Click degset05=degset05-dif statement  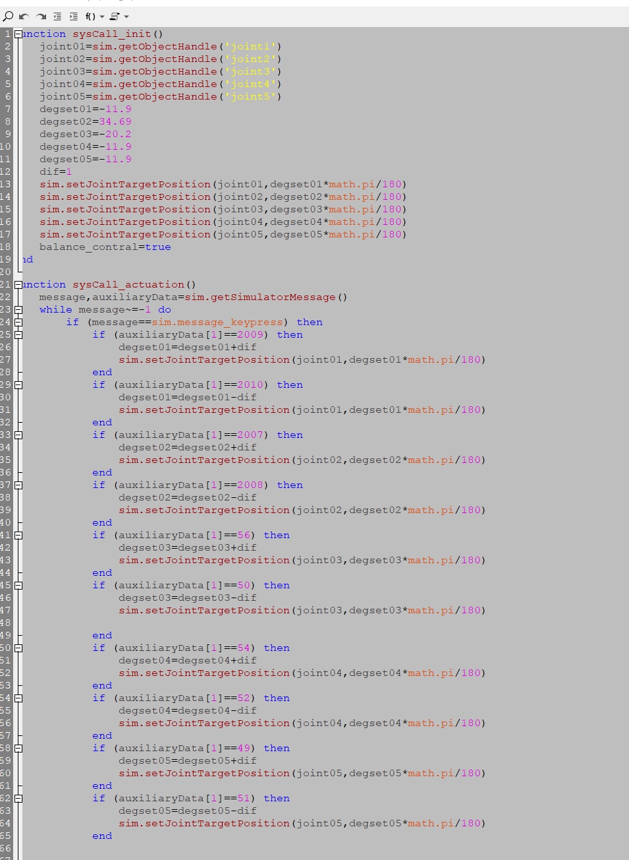tap(188, 811)
